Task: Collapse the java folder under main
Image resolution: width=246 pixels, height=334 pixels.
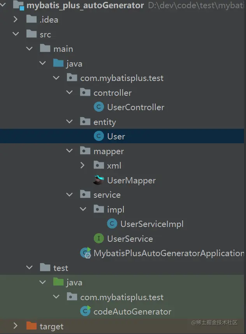Action: pos(42,63)
